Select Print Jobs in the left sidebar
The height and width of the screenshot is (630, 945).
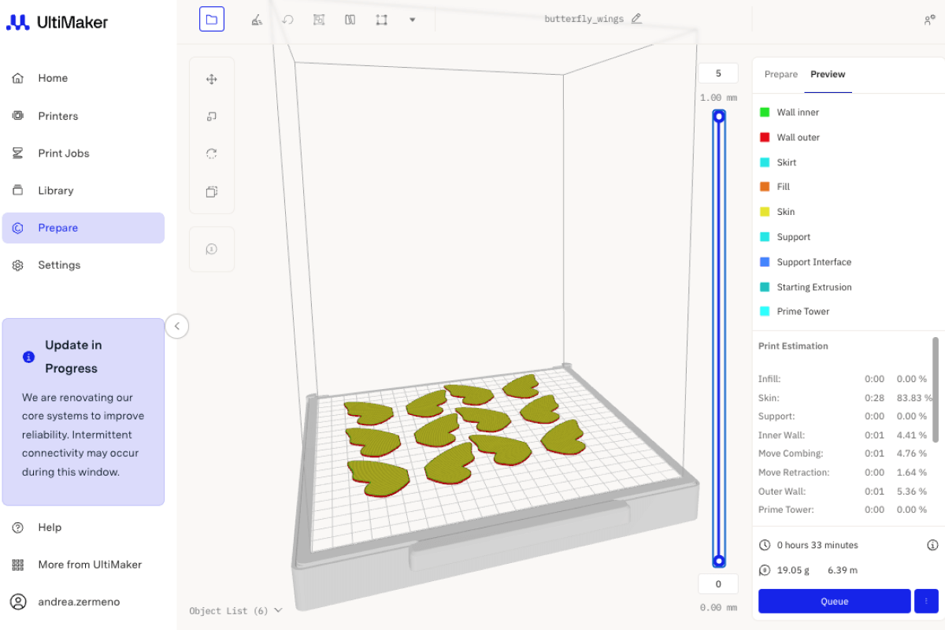point(64,153)
